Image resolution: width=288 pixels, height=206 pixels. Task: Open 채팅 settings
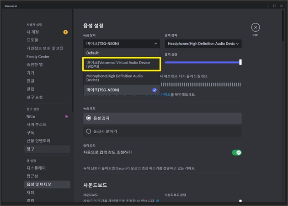[31, 192]
